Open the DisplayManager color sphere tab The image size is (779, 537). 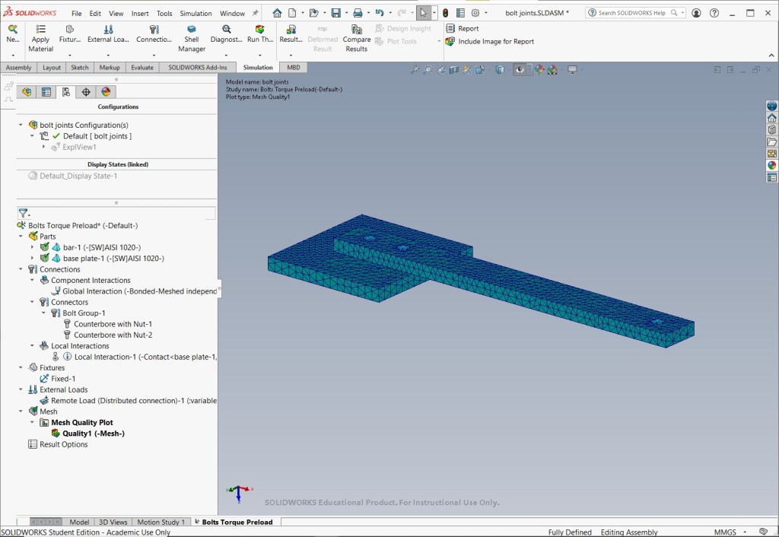point(106,92)
